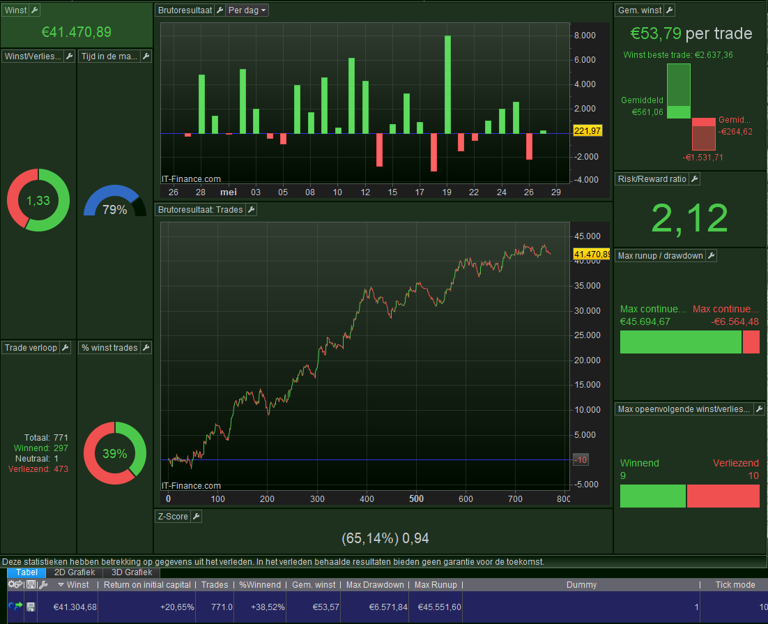
Task: Click the Gem. winst column header in table
Action: click(314, 585)
